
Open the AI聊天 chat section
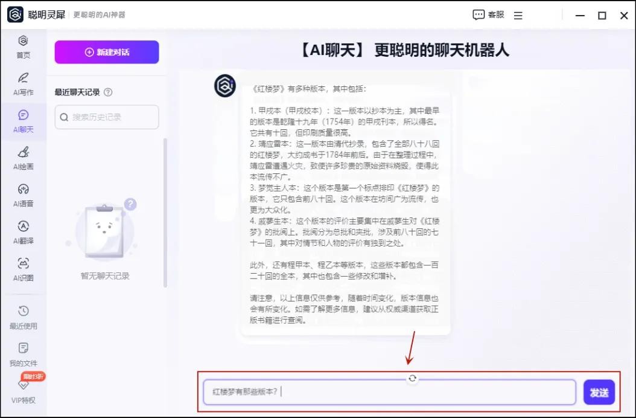pyautogui.click(x=23, y=121)
